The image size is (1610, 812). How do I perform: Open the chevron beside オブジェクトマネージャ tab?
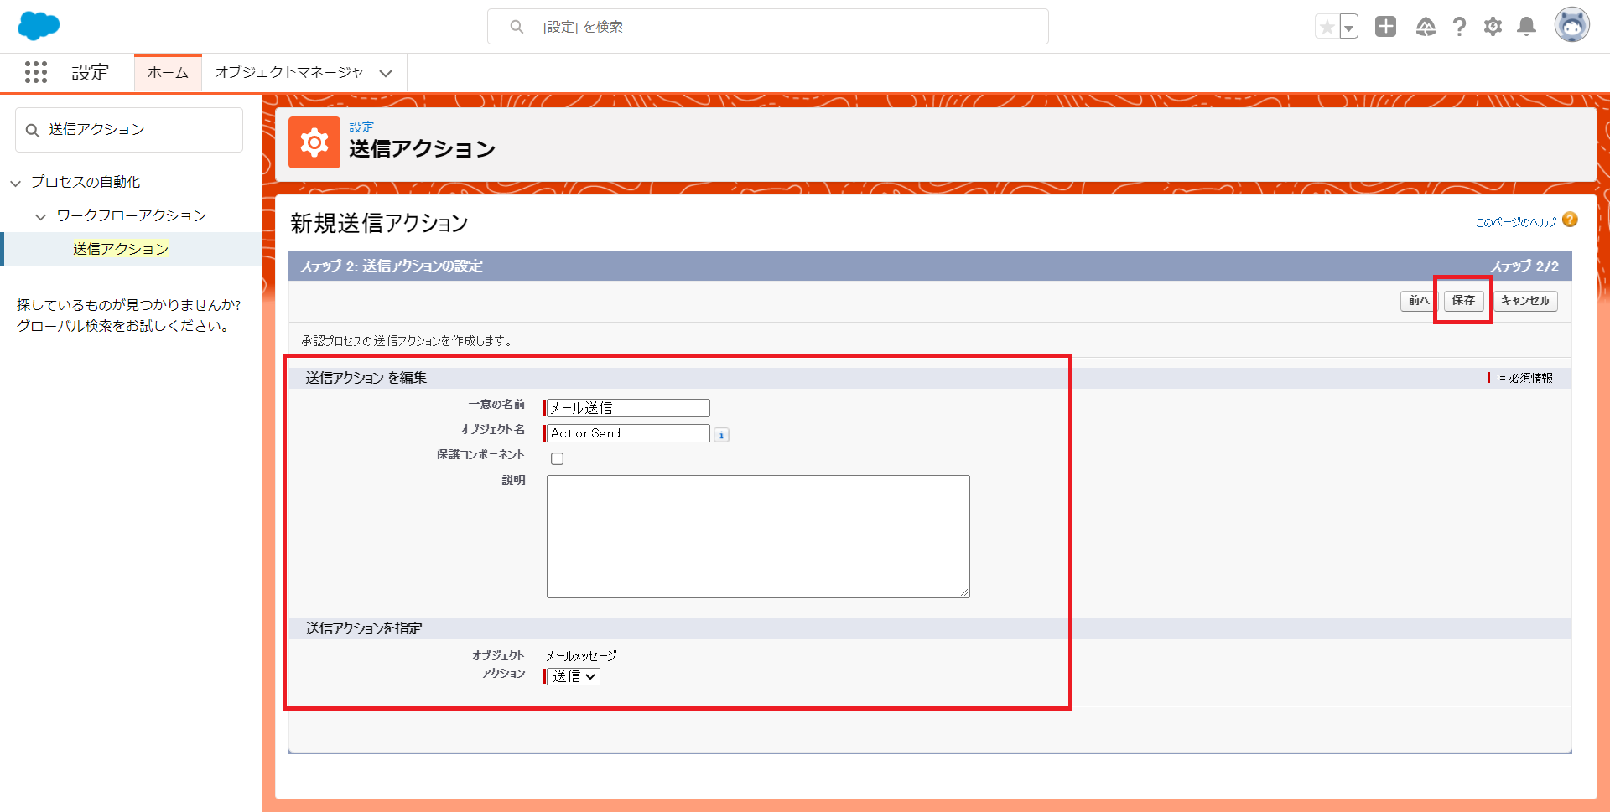click(386, 74)
